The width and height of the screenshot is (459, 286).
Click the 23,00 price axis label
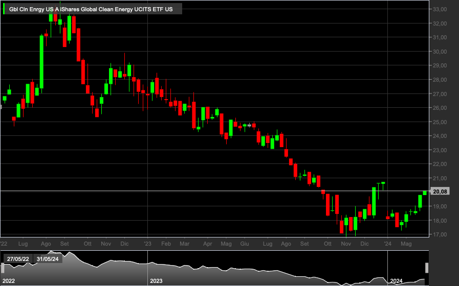440,150
